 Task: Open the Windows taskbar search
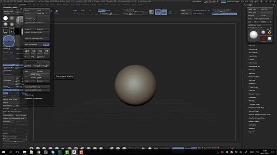[x=10, y=152]
